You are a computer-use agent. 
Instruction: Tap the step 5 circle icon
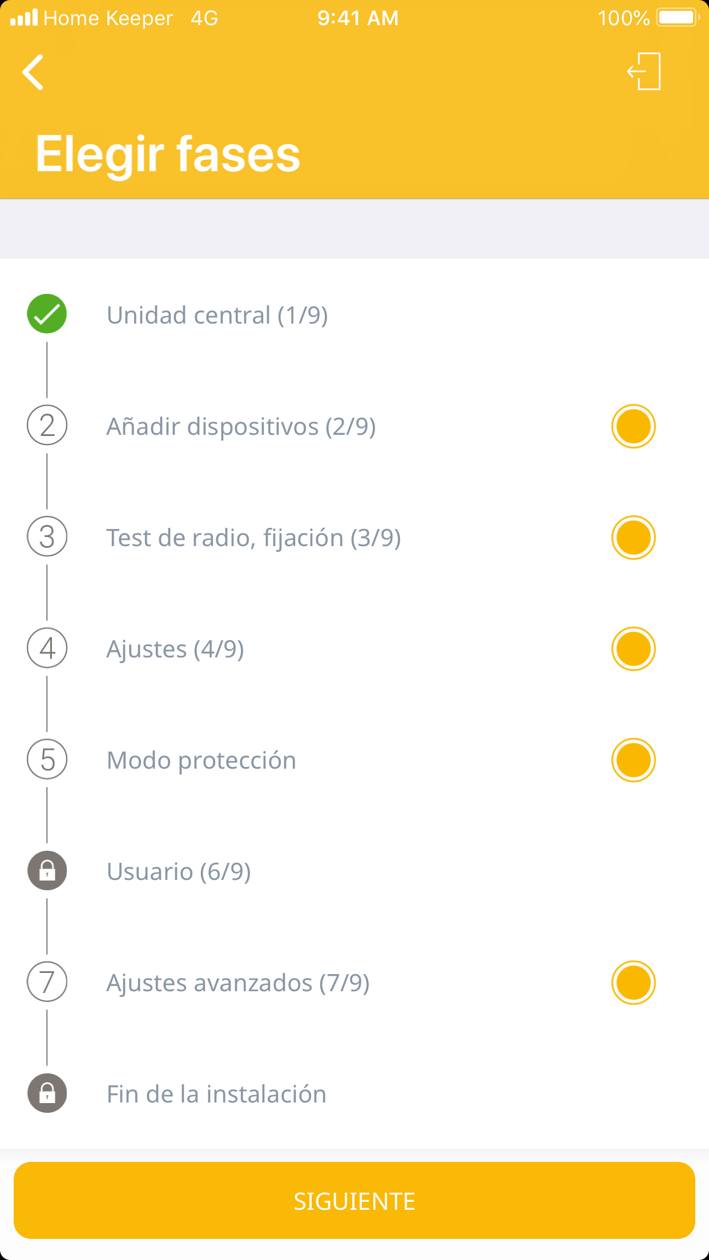(x=47, y=760)
